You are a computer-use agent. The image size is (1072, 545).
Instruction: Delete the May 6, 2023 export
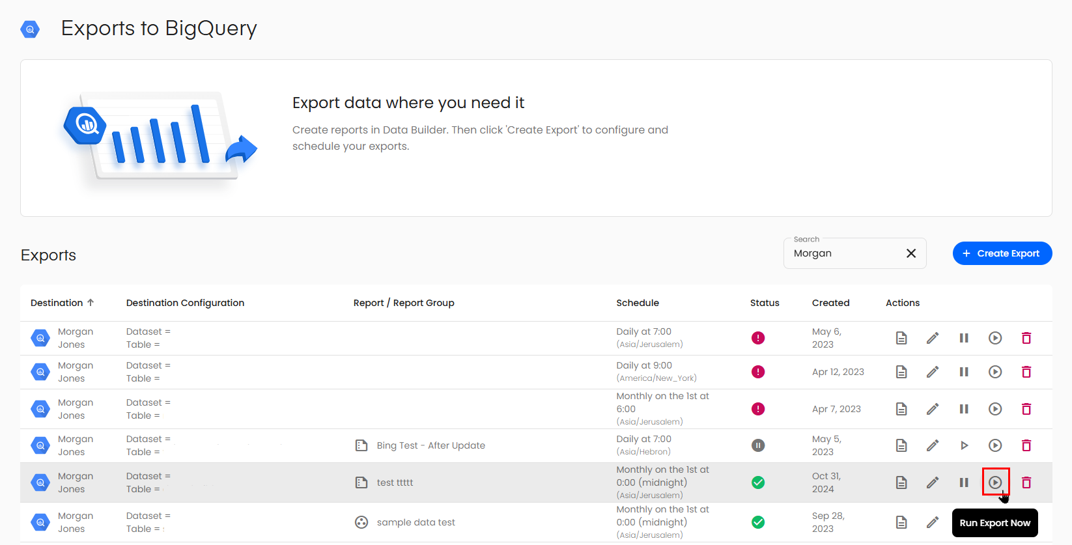click(x=1026, y=338)
